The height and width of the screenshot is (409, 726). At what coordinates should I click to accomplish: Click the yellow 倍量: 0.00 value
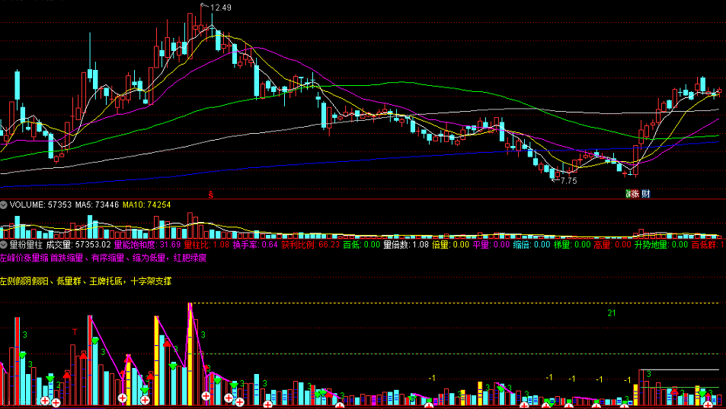point(450,245)
